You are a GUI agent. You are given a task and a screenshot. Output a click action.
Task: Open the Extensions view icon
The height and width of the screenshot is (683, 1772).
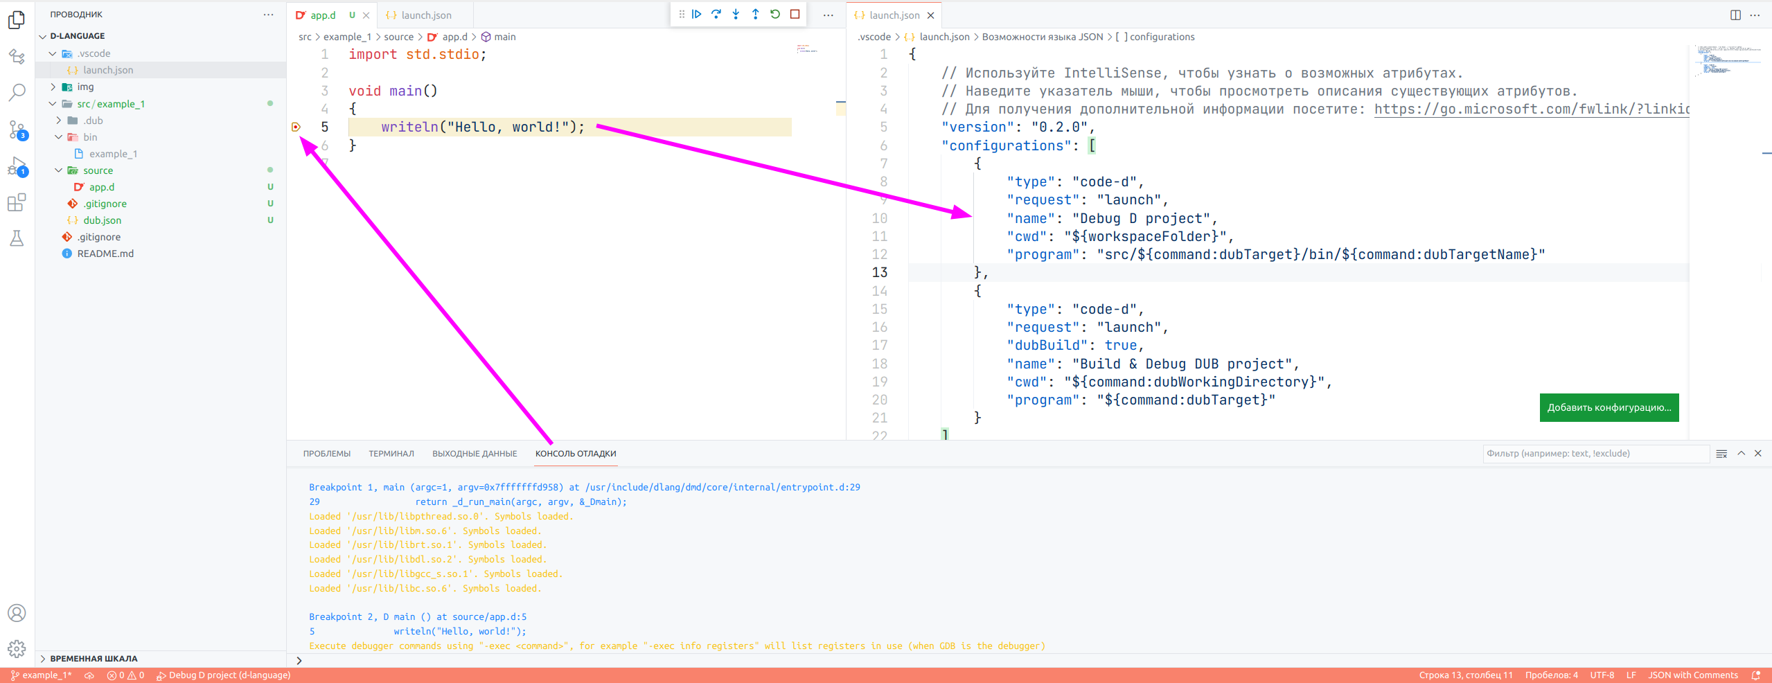pos(17,202)
